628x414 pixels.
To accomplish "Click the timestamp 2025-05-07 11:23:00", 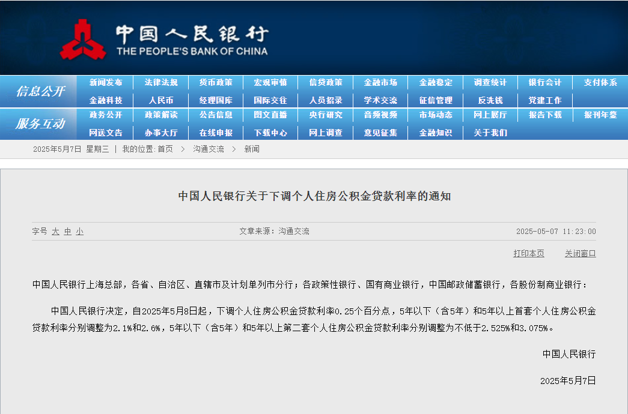I will coord(556,232).
